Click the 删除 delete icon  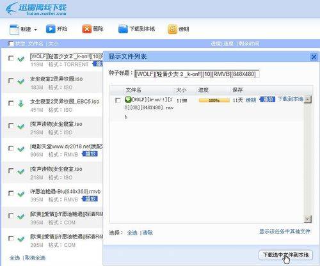coord(86,29)
